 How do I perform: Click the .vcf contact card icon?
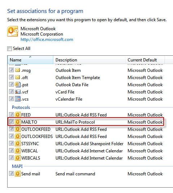coord(18,92)
